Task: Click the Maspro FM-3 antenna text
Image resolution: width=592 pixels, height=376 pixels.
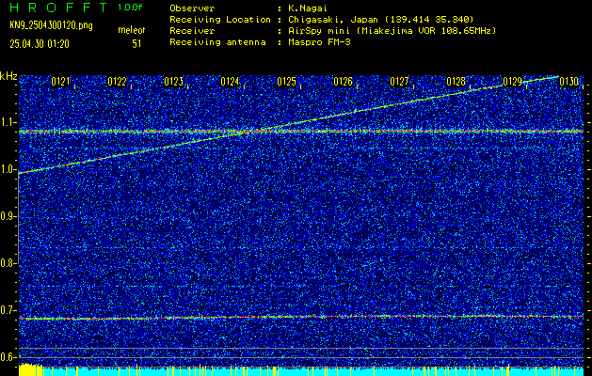Action: [319, 42]
